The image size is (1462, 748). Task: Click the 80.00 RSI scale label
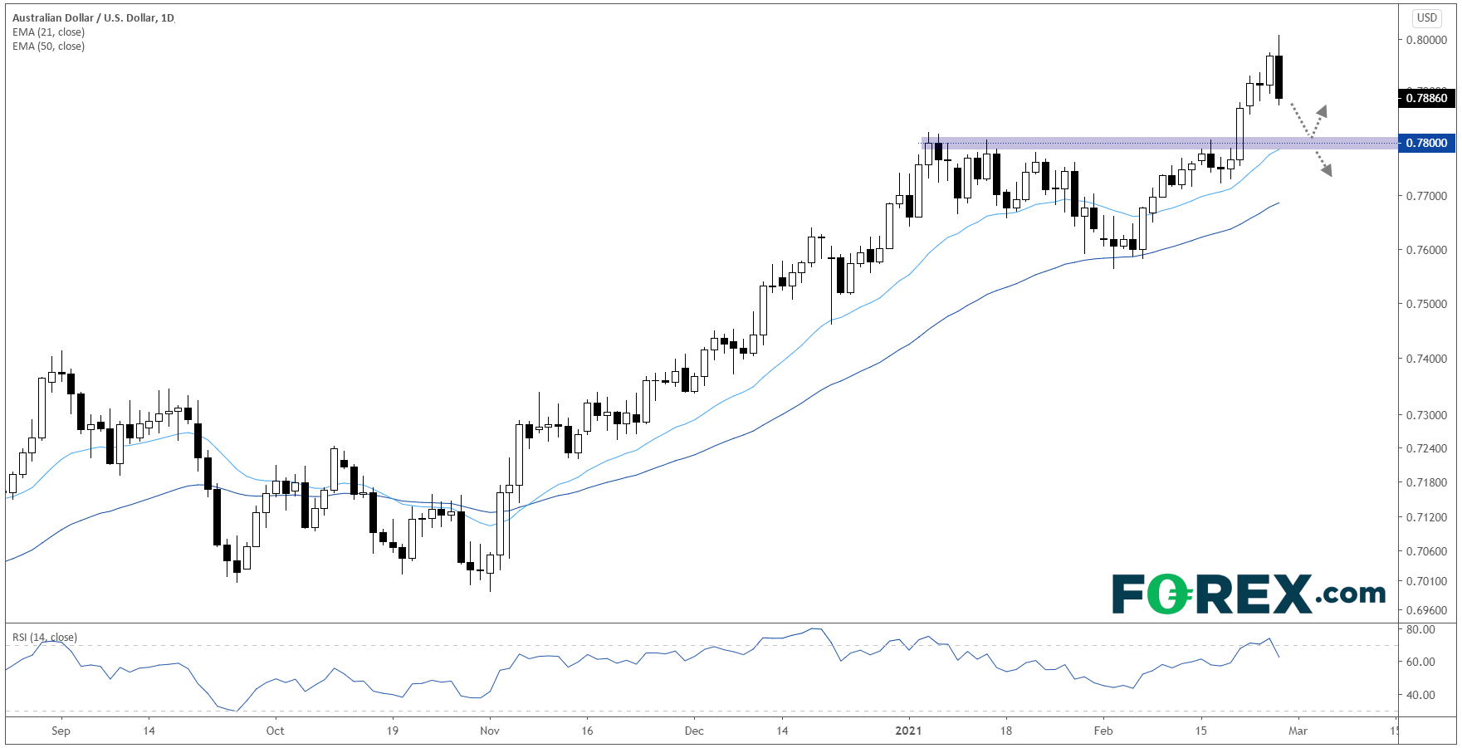click(x=1420, y=629)
